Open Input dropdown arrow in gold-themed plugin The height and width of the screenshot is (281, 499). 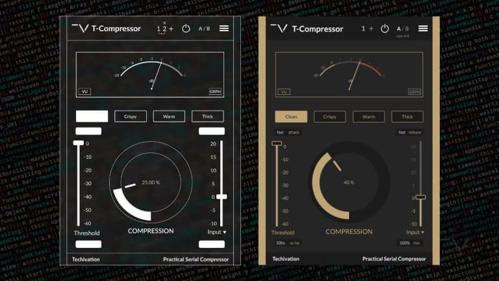[x=422, y=232]
